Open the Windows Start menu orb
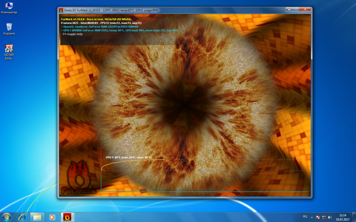The image size is (356, 222). click(x=7, y=217)
